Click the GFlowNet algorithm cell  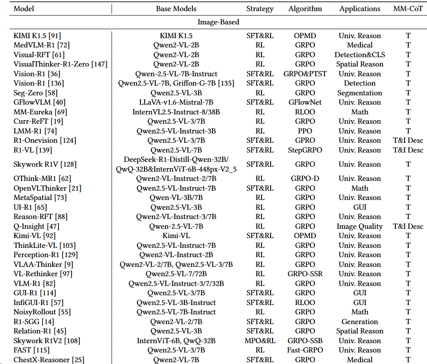click(305, 102)
